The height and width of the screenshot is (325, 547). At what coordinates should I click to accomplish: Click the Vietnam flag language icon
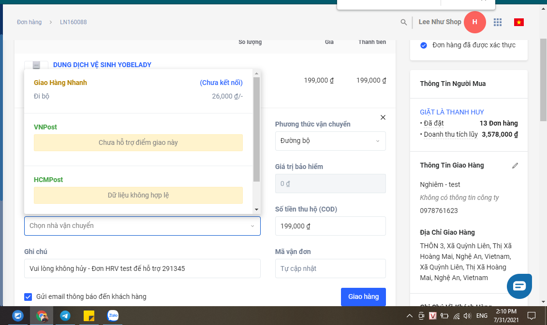pyautogui.click(x=519, y=22)
